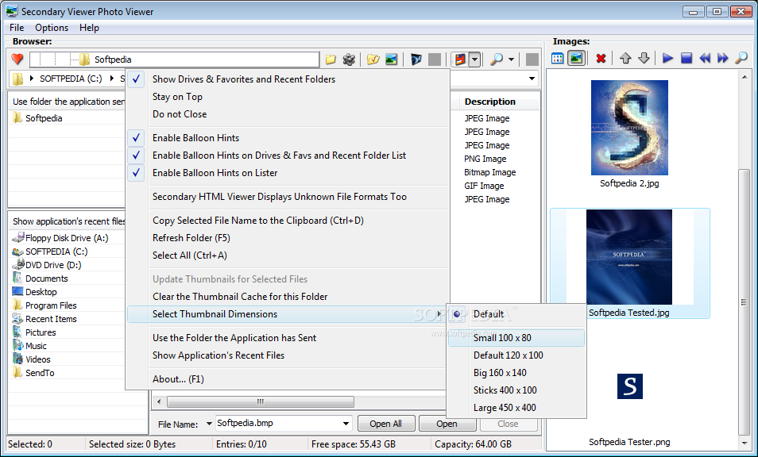Click the gray up arrow in Images toolbar
Screen dimensions: 758x457
(625, 59)
